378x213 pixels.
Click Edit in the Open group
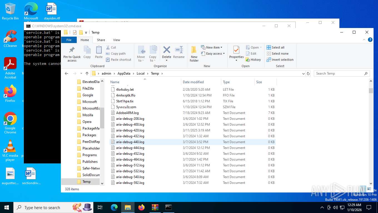251,54
